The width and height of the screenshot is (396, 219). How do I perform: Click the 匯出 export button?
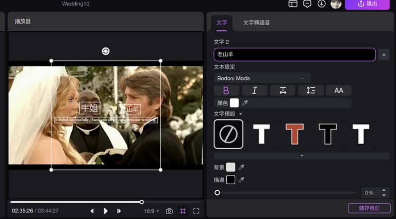[374, 4]
